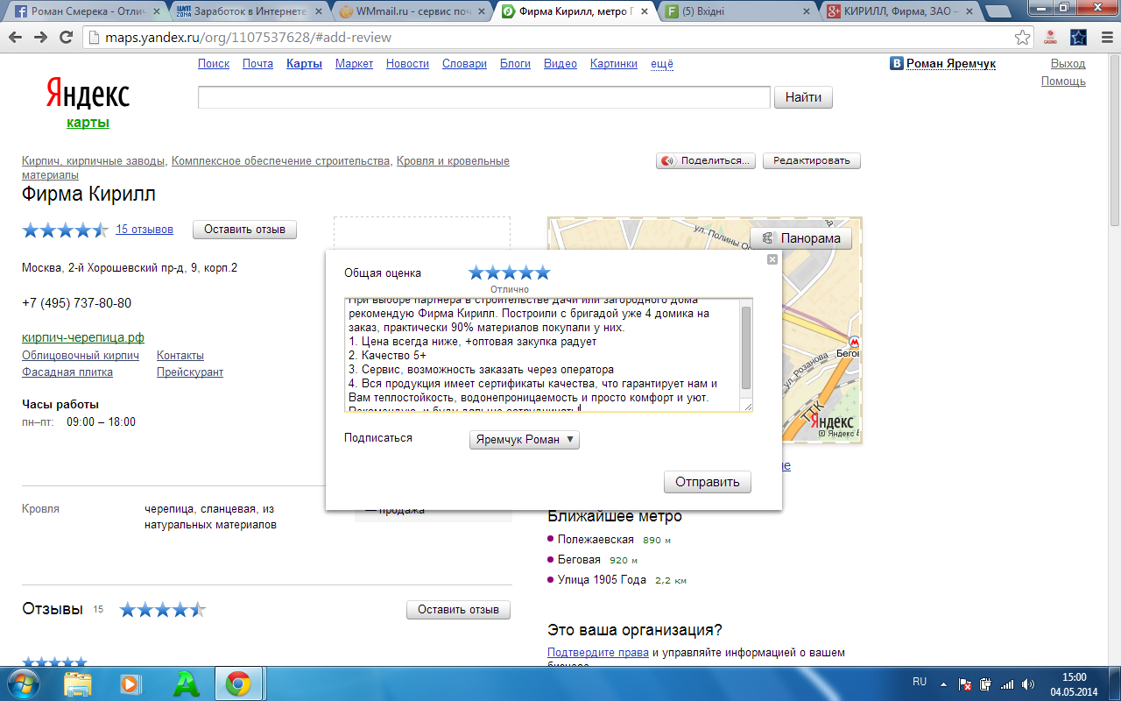The height and width of the screenshot is (701, 1121).
Task: Click the map thumbnail
Action: [704, 330]
